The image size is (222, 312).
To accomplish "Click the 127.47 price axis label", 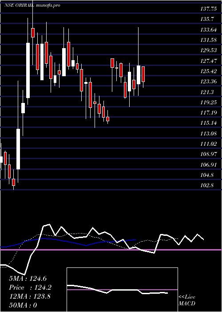I will [209, 61].
